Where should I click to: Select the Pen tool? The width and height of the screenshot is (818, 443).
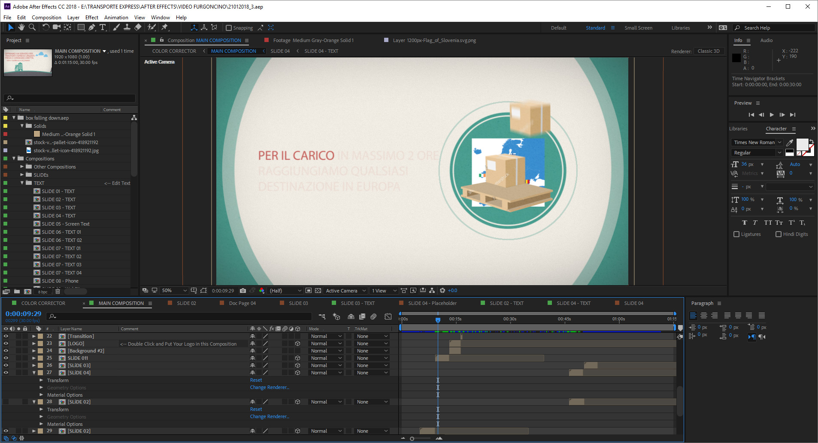(92, 27)
